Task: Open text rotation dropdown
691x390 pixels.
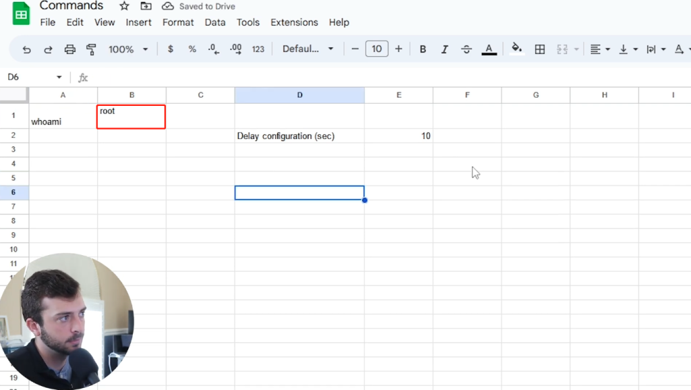Action: coord(682,49)
